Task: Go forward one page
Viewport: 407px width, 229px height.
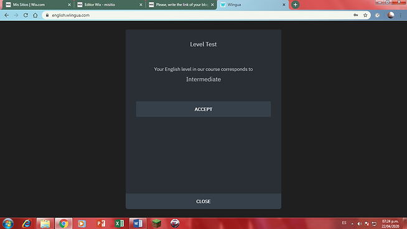Action: point(16,16)
